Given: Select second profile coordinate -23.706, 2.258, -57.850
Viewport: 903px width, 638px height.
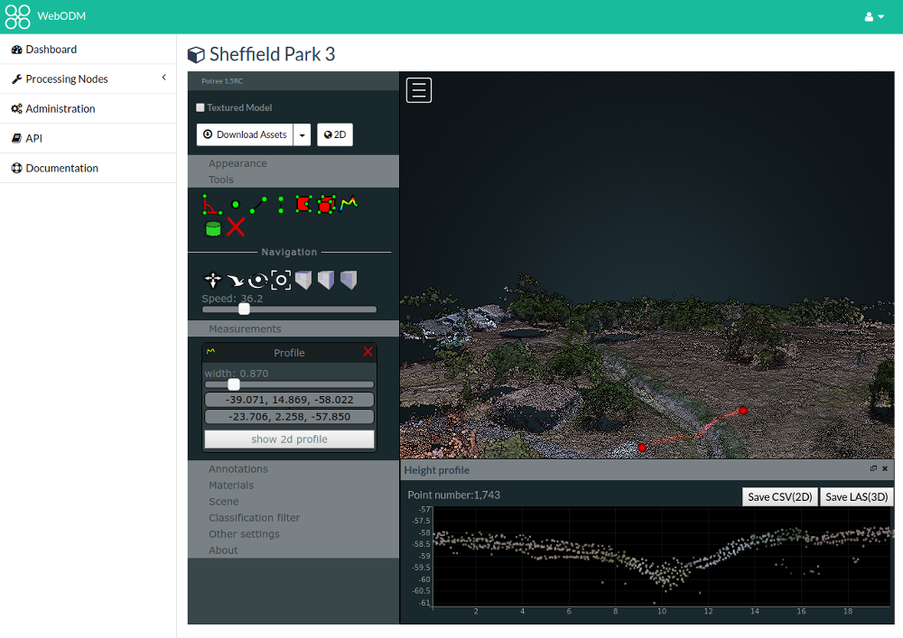Looking at the screenshot, I should (x=289, y=417).
